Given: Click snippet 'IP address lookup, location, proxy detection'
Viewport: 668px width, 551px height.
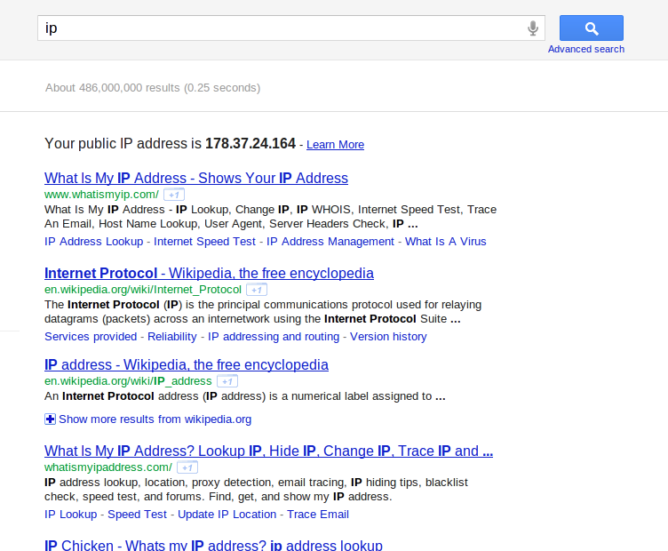Looking at the screenshot, I should 256,490.
